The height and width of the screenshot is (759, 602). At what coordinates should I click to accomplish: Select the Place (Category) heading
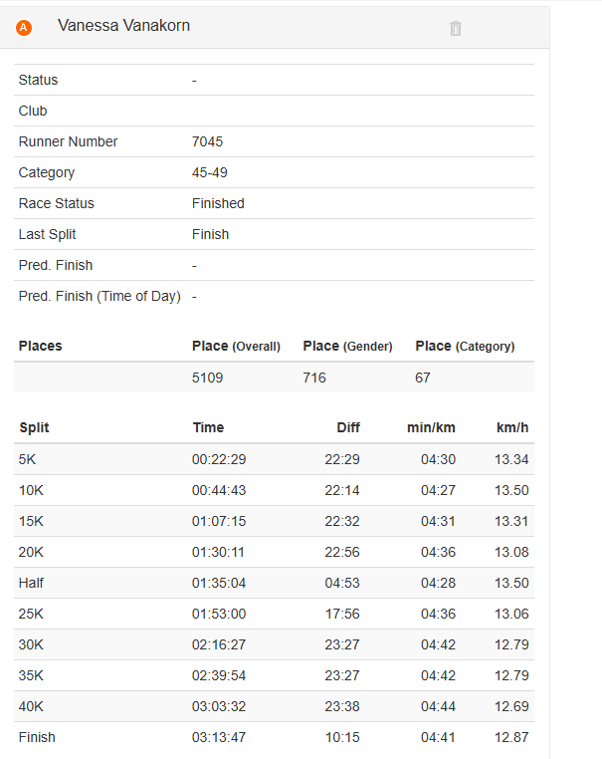465,346
